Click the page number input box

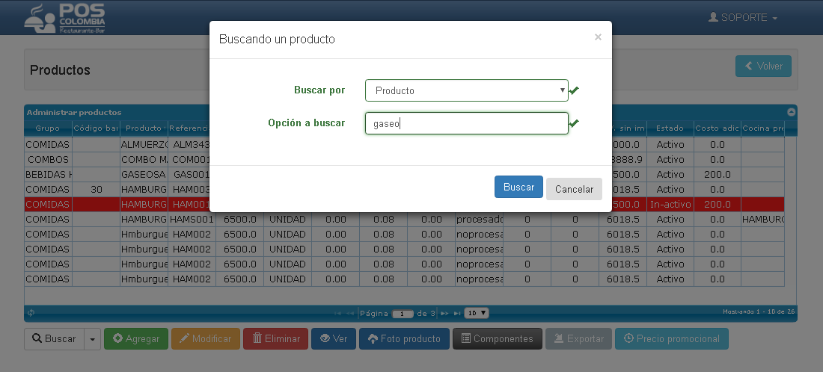(x=403, y=314)
